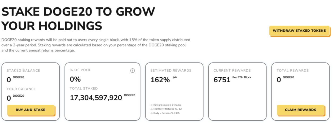
Task: Click the Withdraw Staked Tokens button
Action: pos(299,31)
